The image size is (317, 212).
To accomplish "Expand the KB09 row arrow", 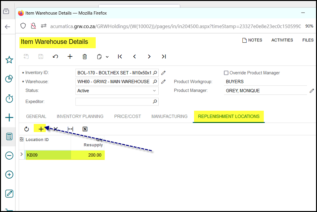I will pyautogui.click(x=22, y=154).
